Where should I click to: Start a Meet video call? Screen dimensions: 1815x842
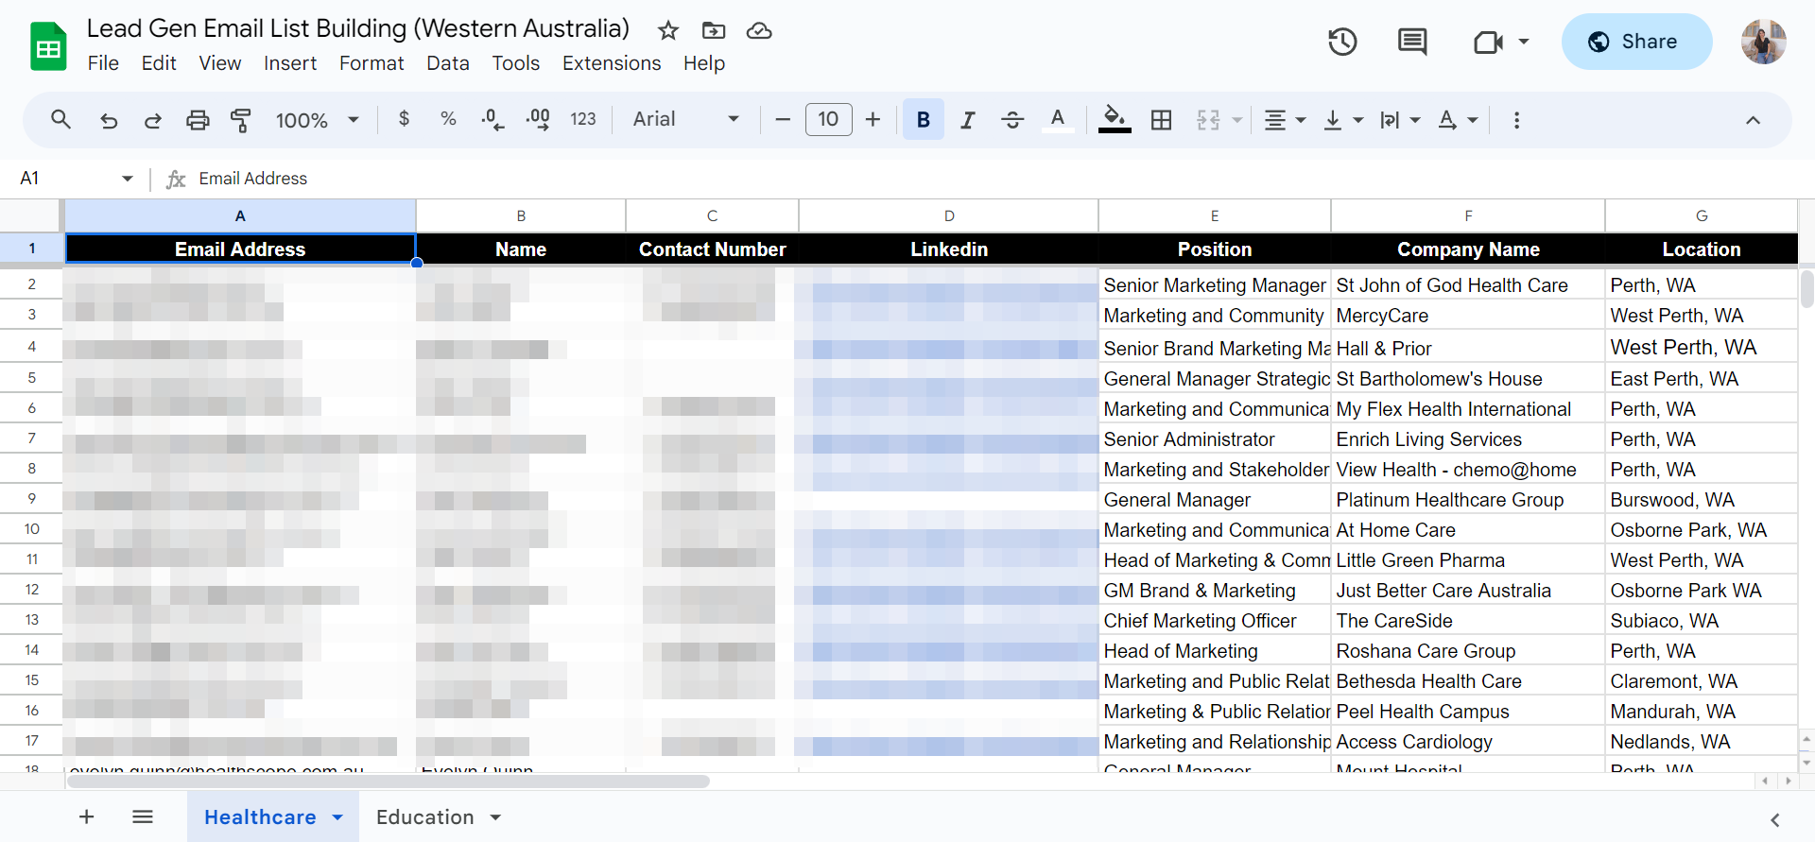pos(1488,42)
